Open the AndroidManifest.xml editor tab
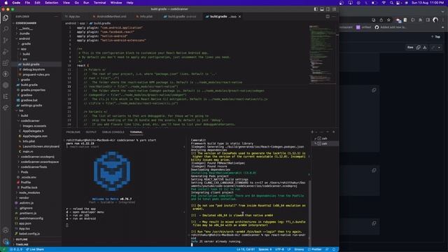This screenshot has height=252, width=448. [x=110, y=17]
